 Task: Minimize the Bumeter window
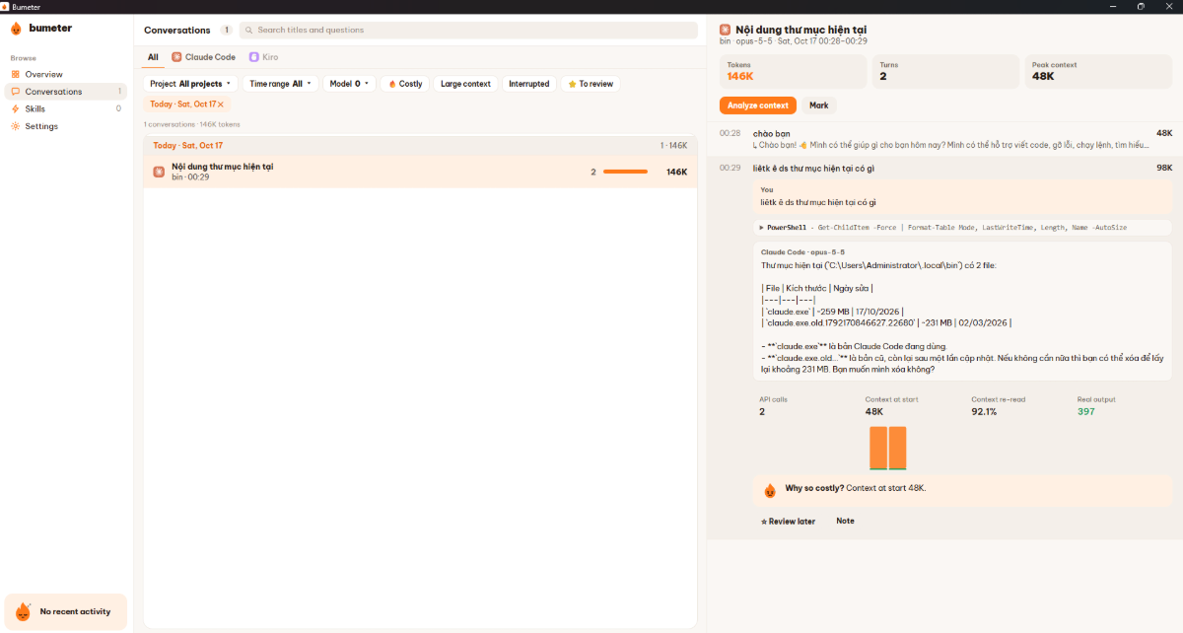1113,7
